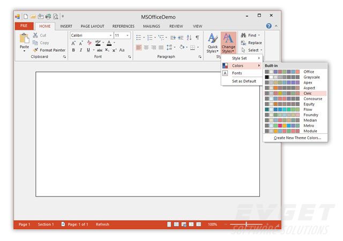343x241 pixels.
Task: Open the FILE tab
Action: [24, 26]
